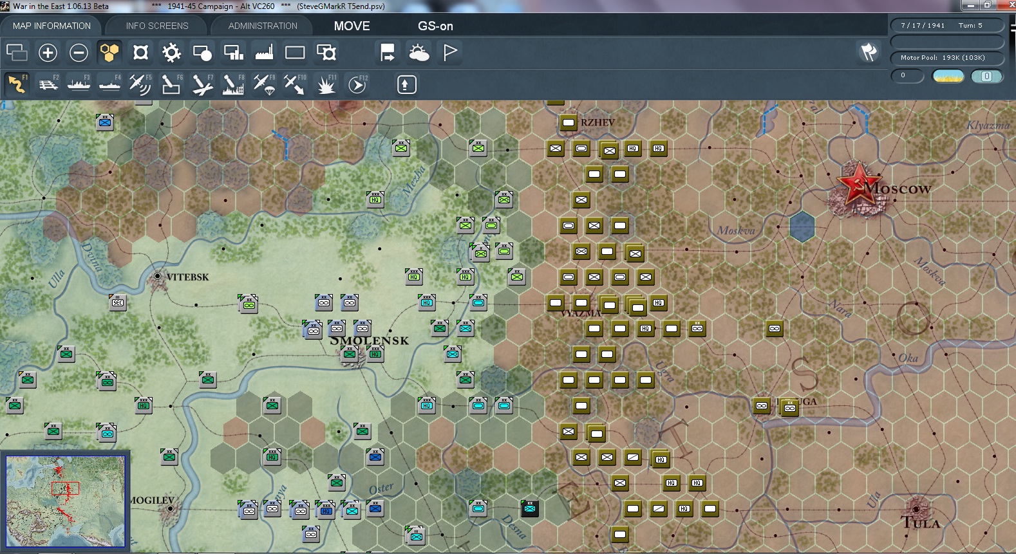Select the F7 bomb airfield icon
Screen dimensions: 1016x554
(202, 84)
